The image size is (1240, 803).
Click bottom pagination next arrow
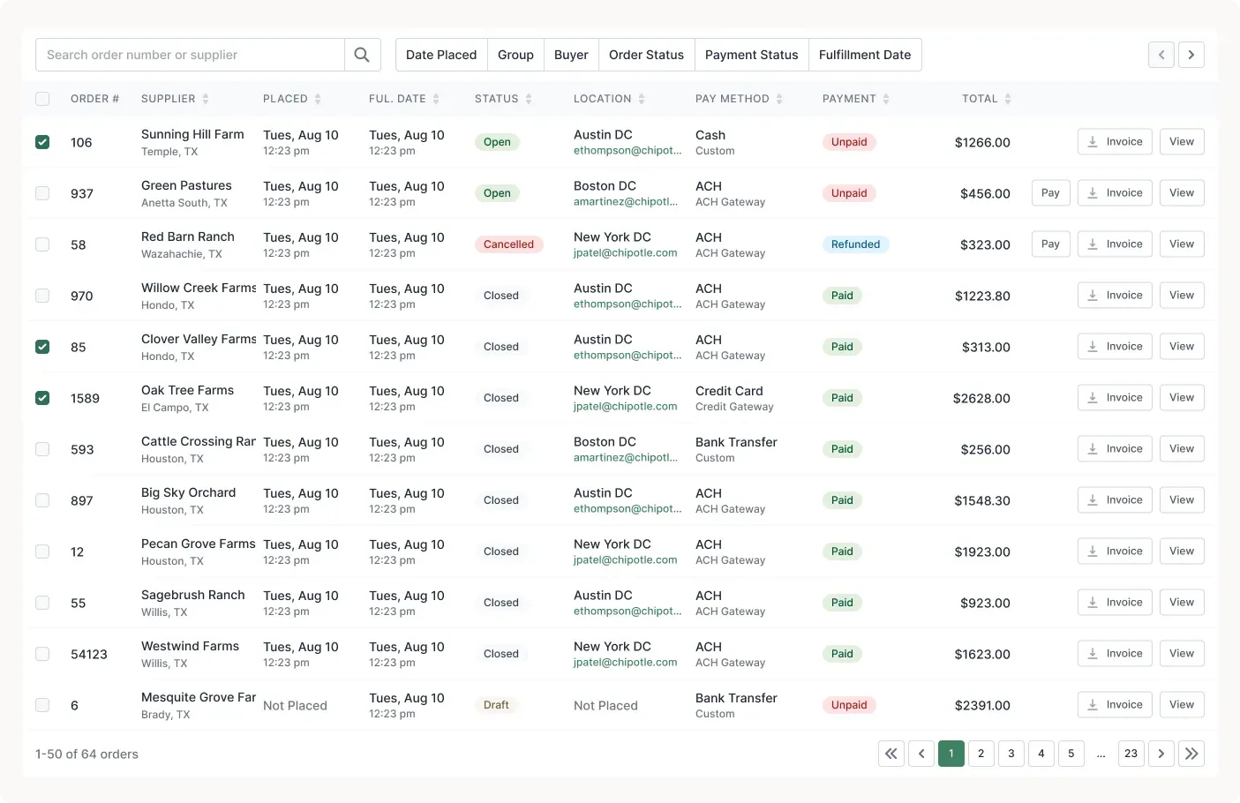click(x=1161, y=754)
